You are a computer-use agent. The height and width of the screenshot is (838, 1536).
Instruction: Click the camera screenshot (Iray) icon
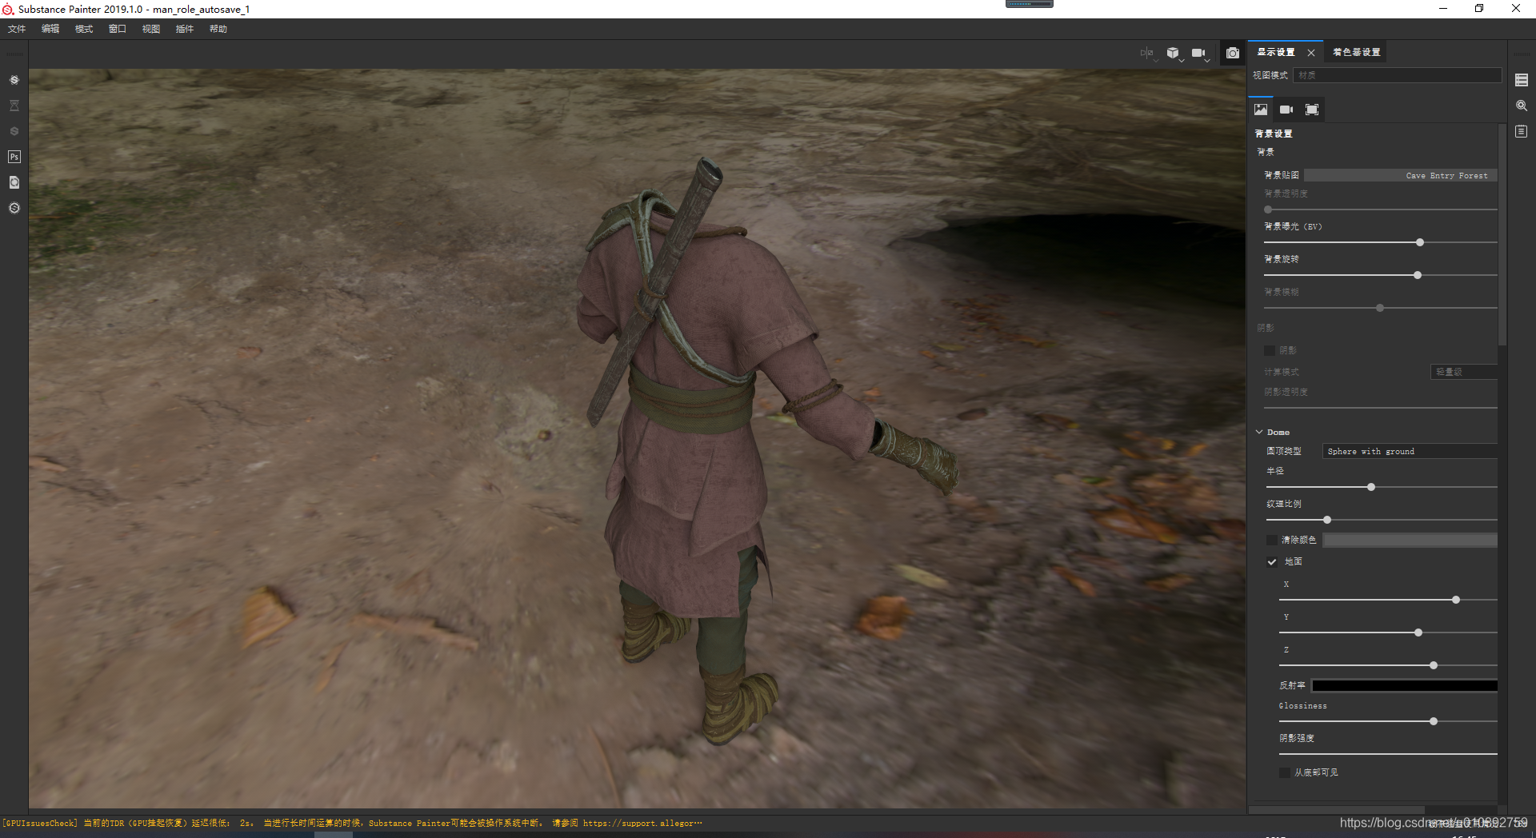[1233, 53]
